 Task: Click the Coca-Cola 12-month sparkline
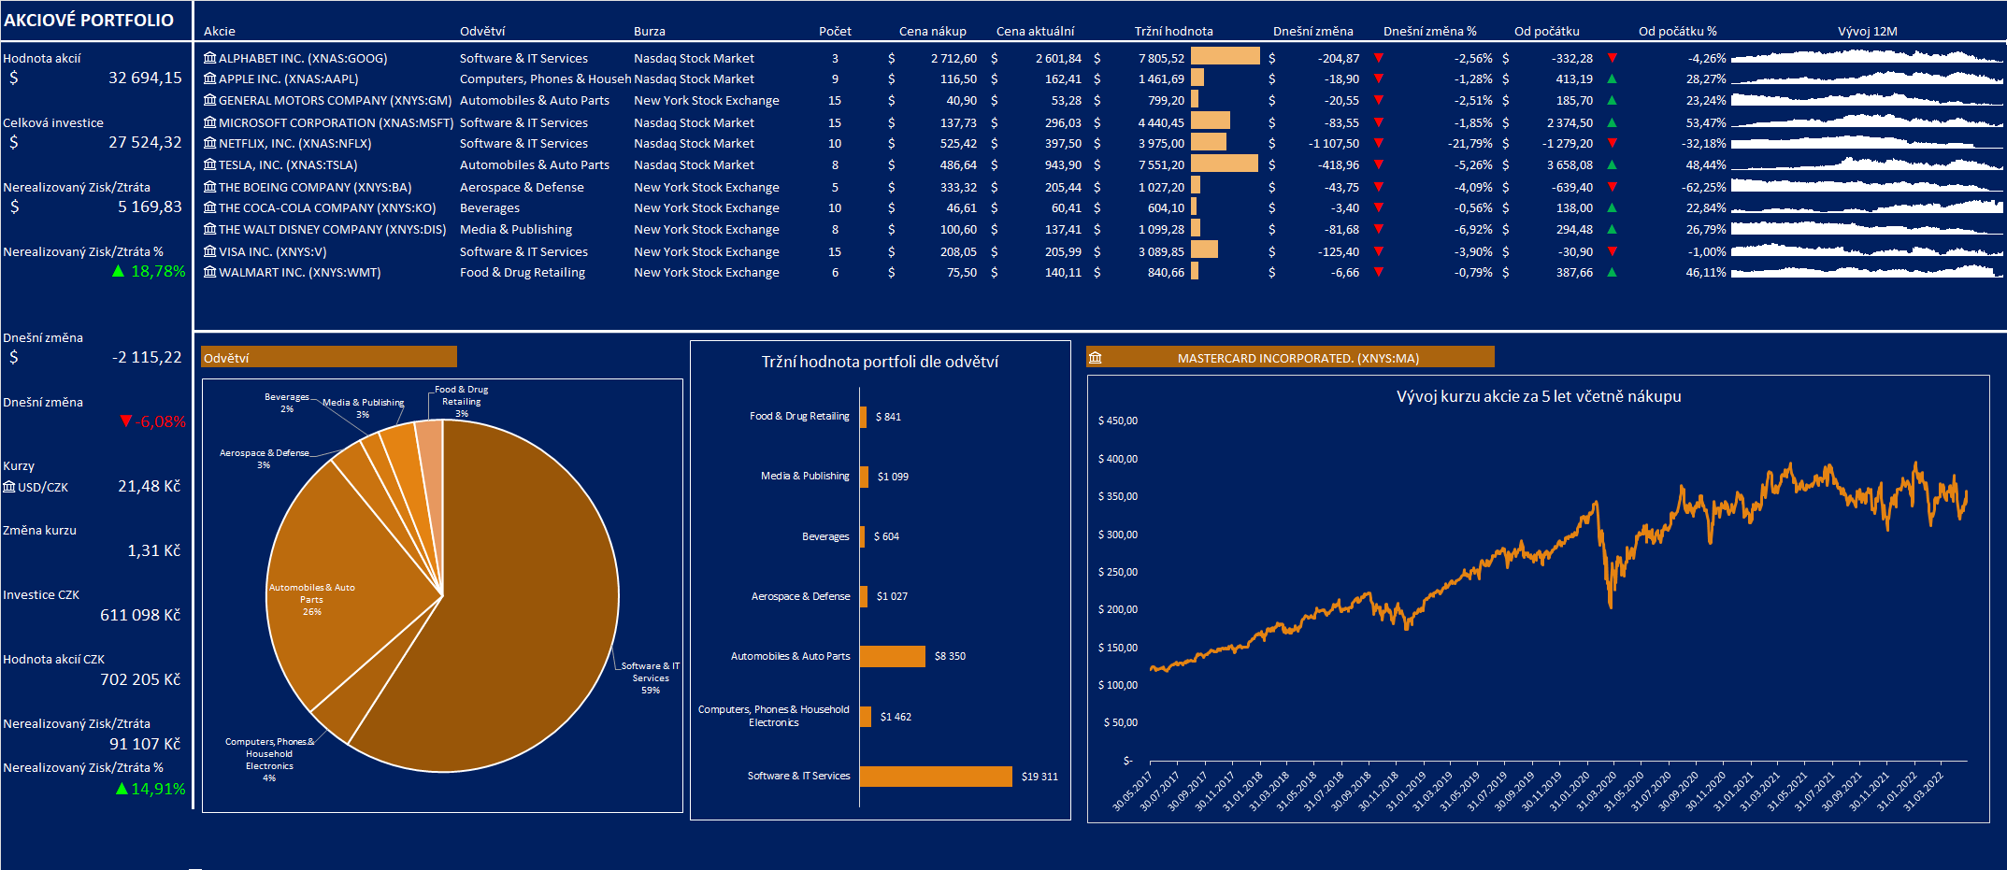1867,207
